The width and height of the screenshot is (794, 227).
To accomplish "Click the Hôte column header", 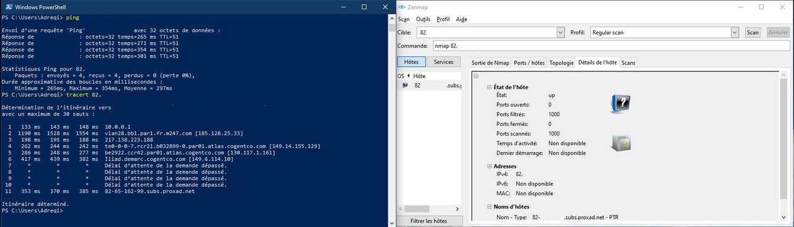I will [437, 76].
